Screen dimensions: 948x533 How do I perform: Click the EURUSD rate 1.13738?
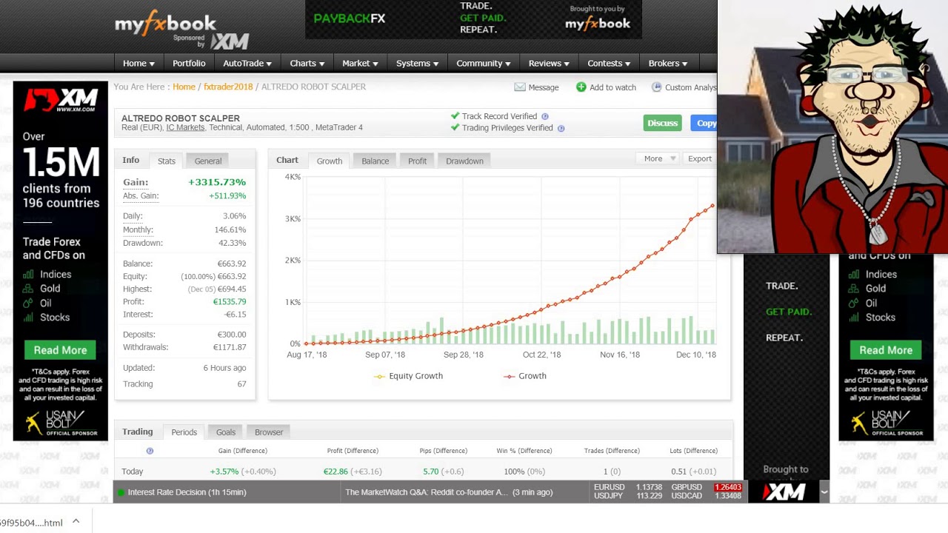tap(649, 487)
